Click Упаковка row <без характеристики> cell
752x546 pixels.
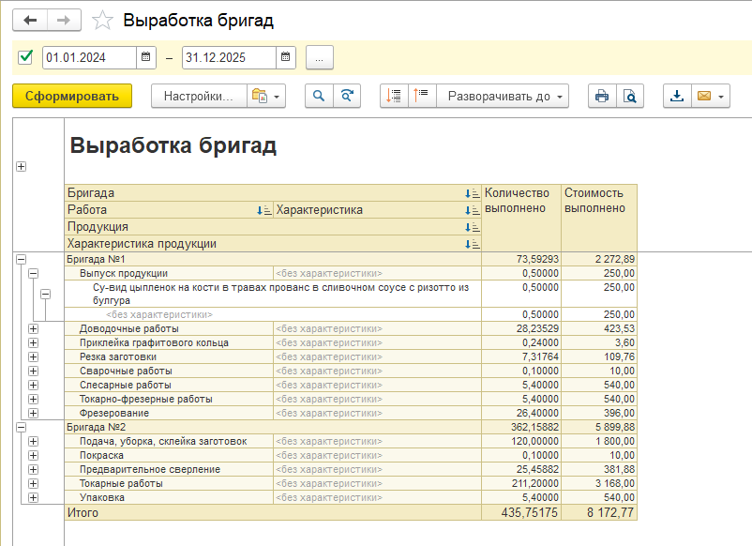pyautogui.click(x=378, y=497)
